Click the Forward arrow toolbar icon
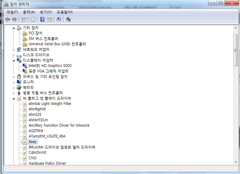This screenshot has width=240, height=174. point(15,19)
